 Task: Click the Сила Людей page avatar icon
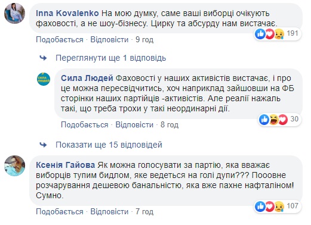(44, 79)
